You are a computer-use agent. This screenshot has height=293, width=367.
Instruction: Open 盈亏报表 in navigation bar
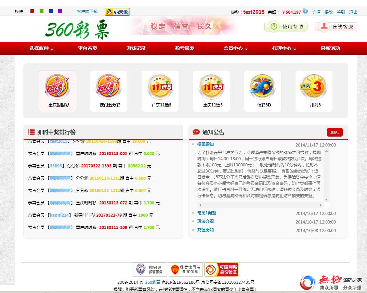[x=185, y=48]
